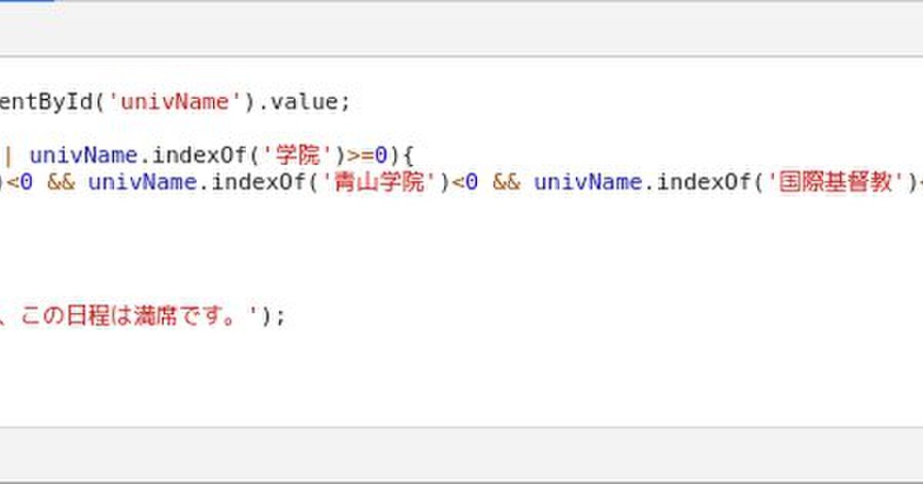923x484 pixels.
Task: Click the closing ); after the Japanese message
Action: [x=272, y=316]
